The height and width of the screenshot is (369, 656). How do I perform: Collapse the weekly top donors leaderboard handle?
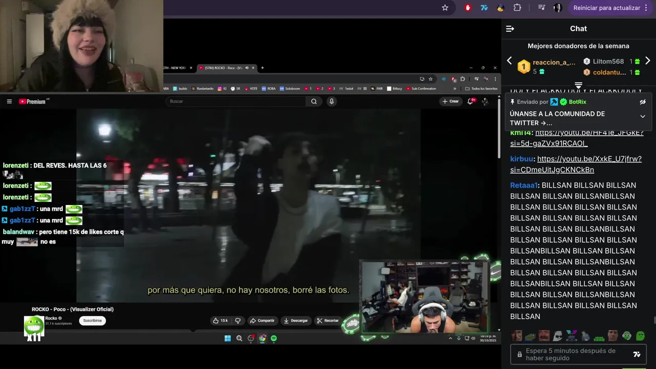click(x=578, y=85)
